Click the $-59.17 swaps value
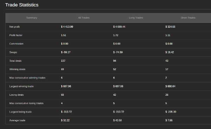This screenshot has height=129, width=211. tap(66, 52)
